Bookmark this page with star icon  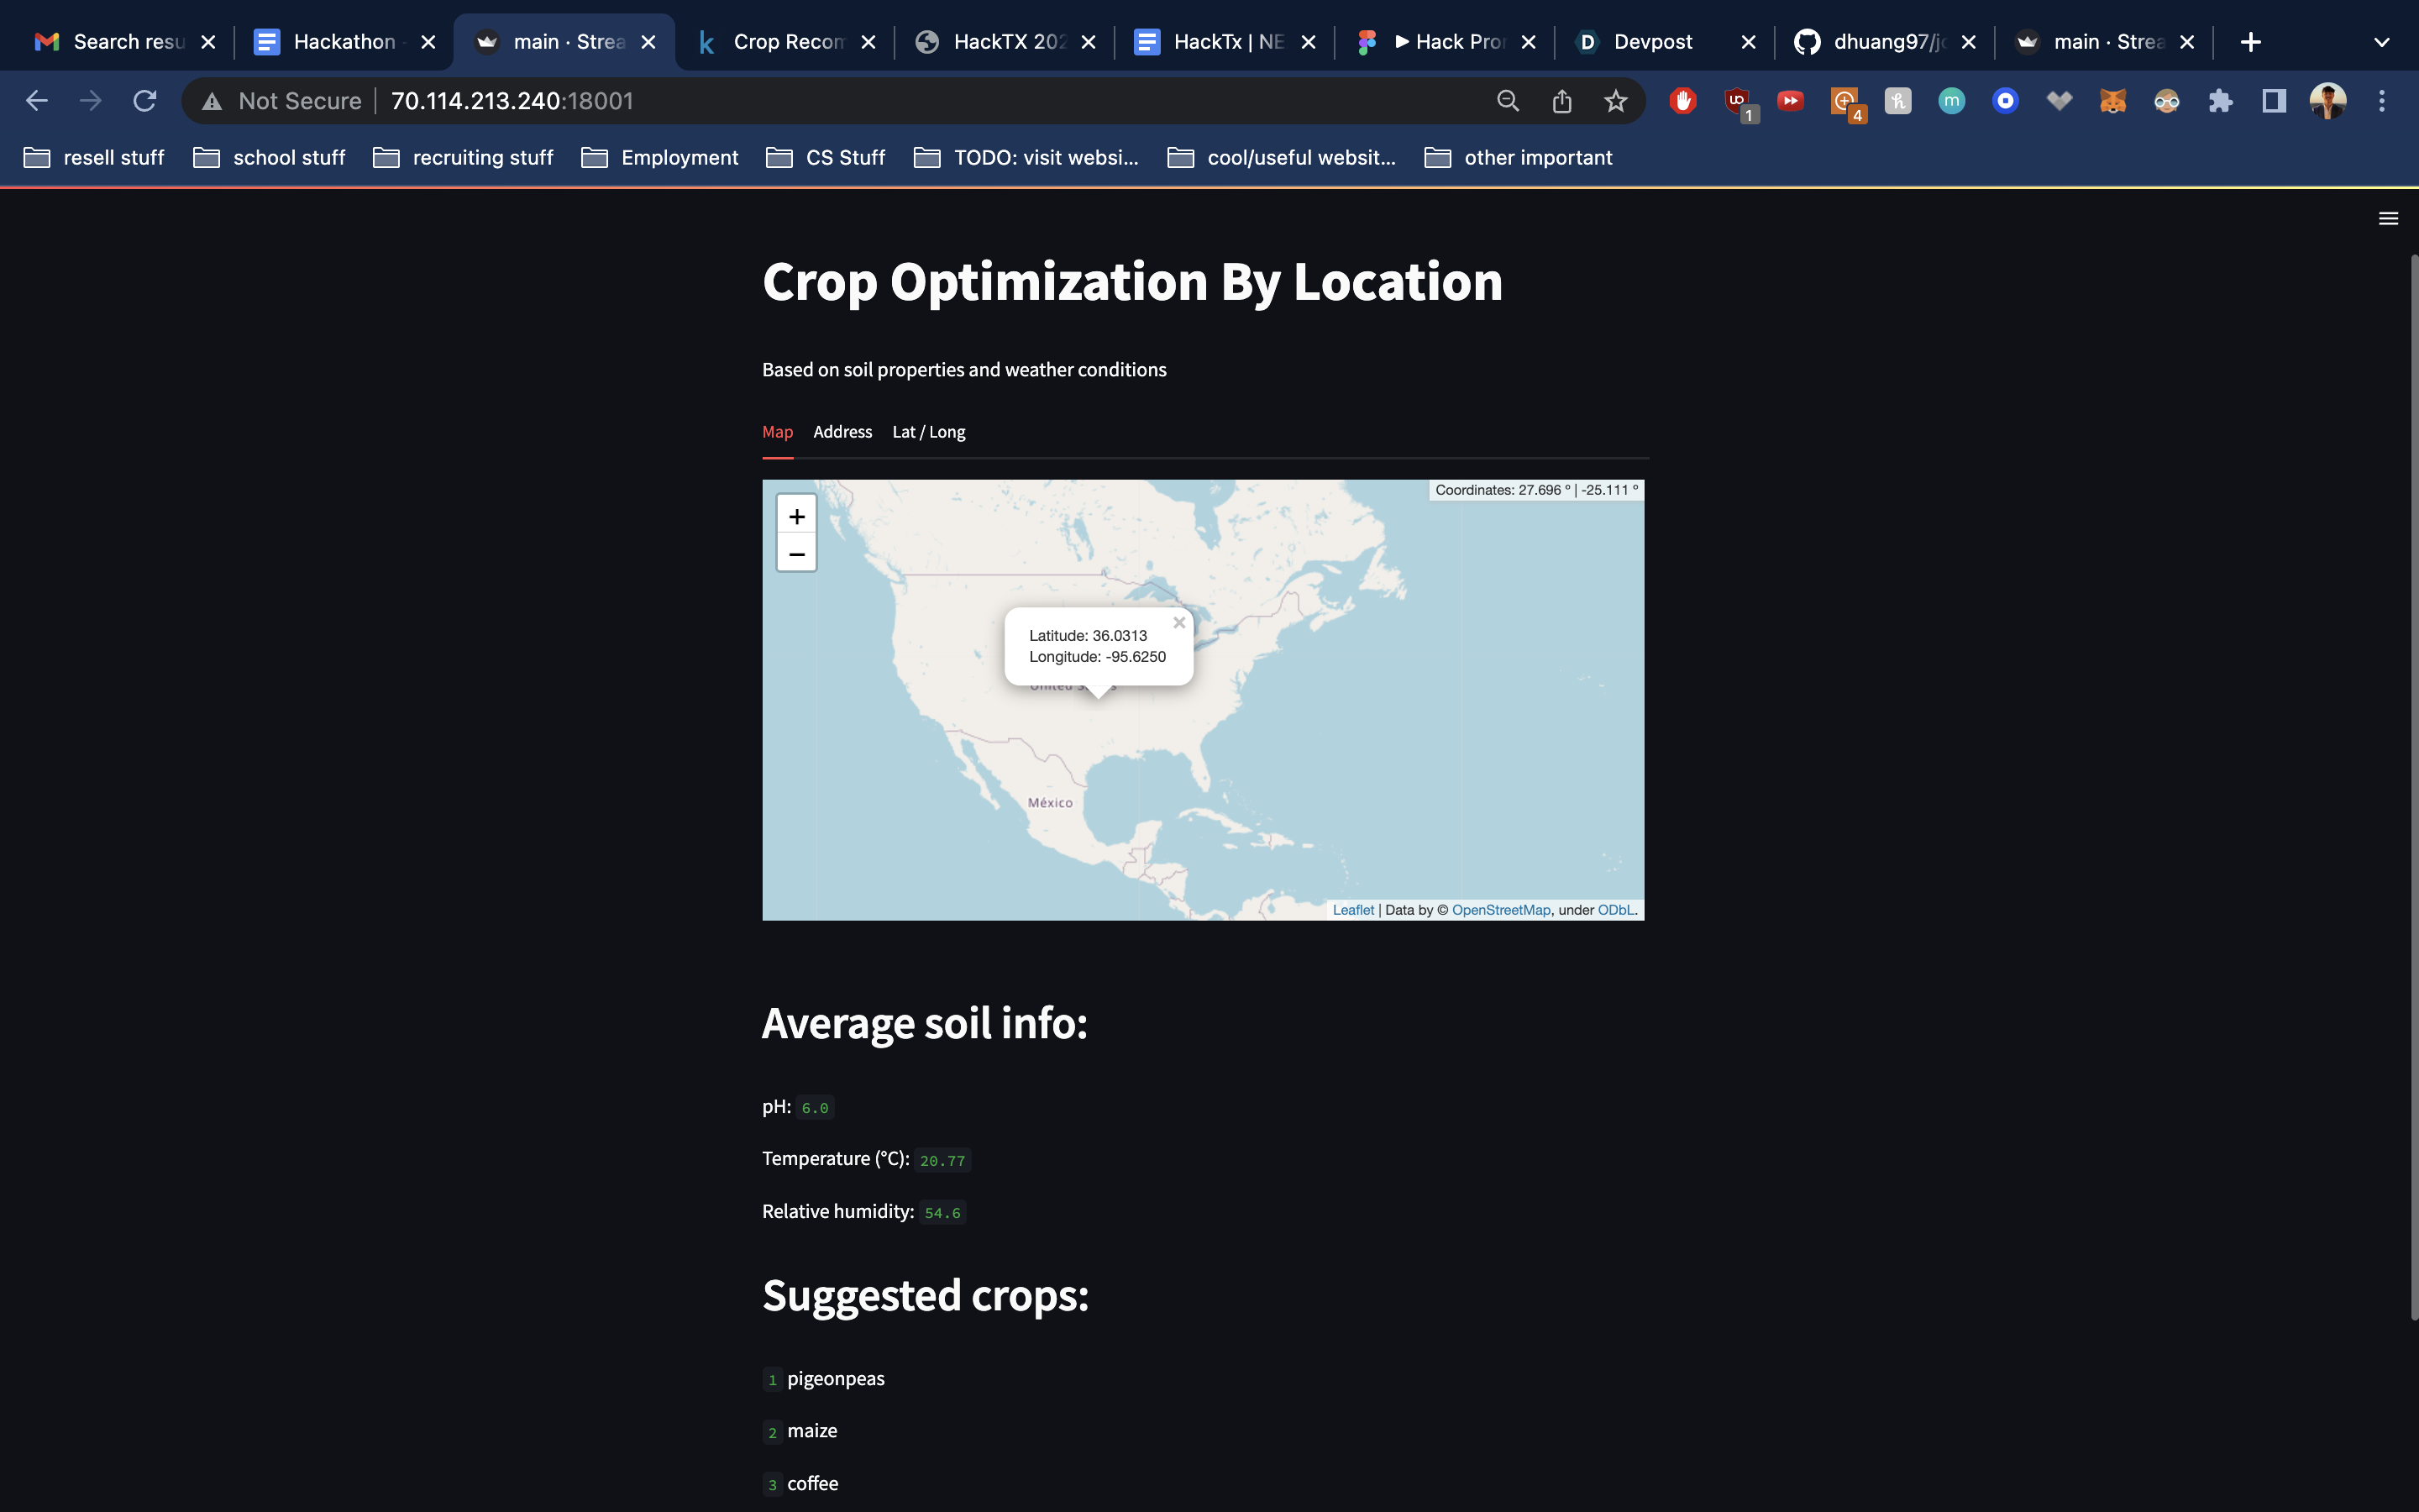click(x=1615, y=101)
